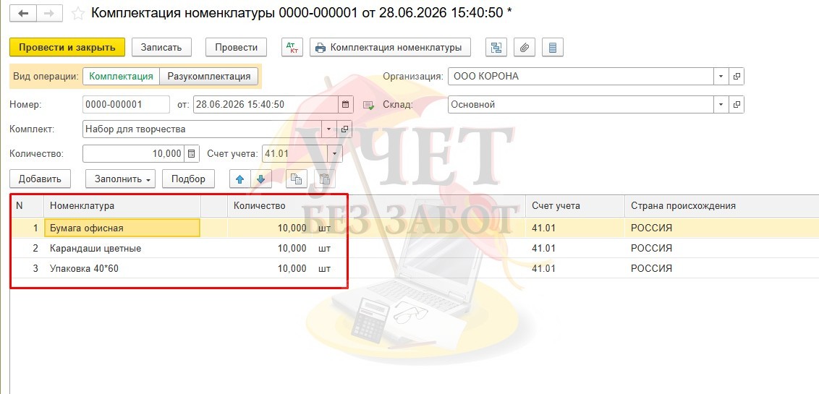Image resolution: width=819 pixels, height=394 pixels.
Task: Open calendar picker for document date
Action: [345, 104]
